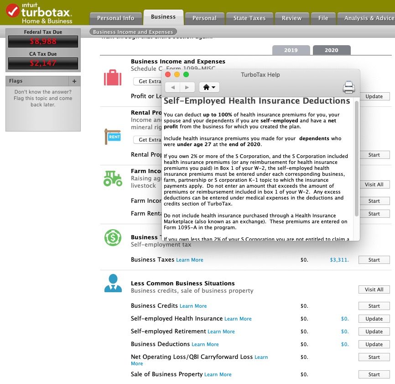The height and width of the screenshot is (384, 395).
Task: Start the Rental Properties section
Action: point(374,155)
